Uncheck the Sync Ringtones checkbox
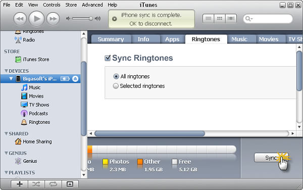Image resolution: width=303 pixels, height=190 pixels. [108, 58]
